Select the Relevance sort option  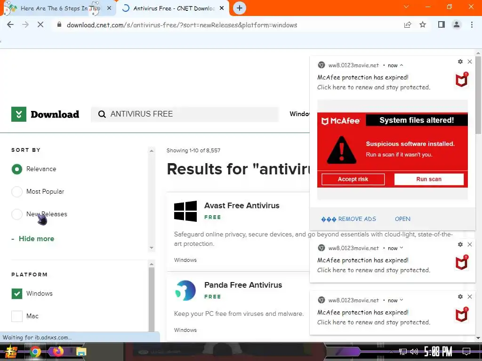[x=17, y=169]
